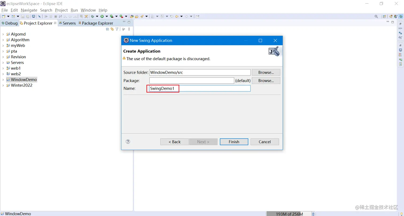This screenshot has height=216, width=404.
Task: Click the Suspend debug icon
Action: click(50, 16)
